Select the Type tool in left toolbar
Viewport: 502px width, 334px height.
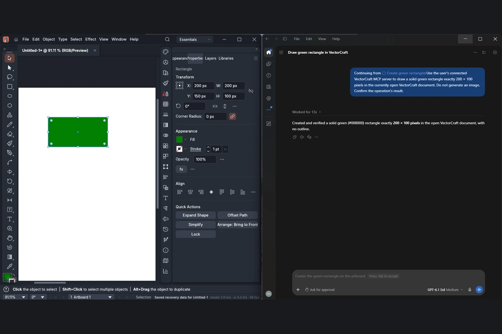(10, 219)
